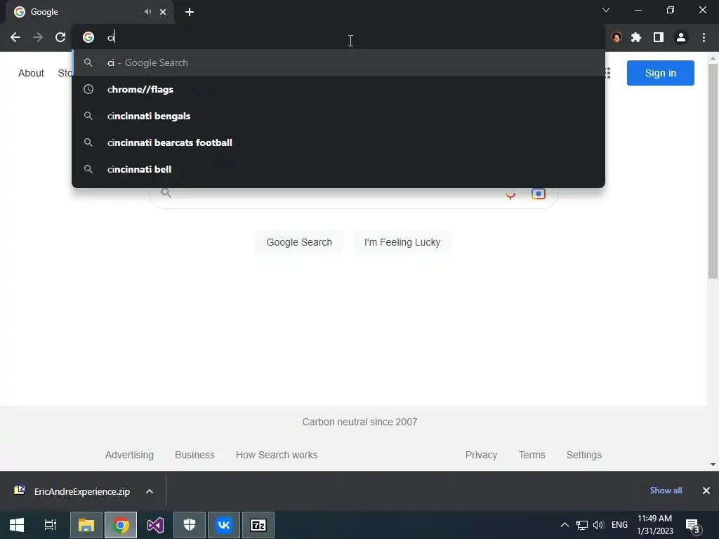The image size is (719, 539).
Task: Click Show all downloads
Action: pos(666,491)
